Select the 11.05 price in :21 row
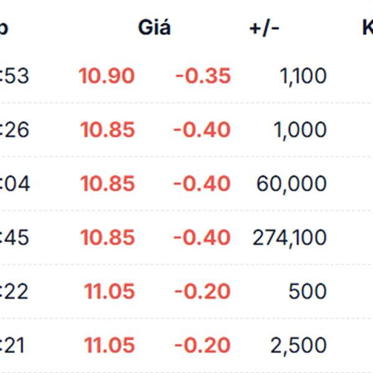Image resolution: width=373 pixels, height=373 pixels. click(109, 345)
